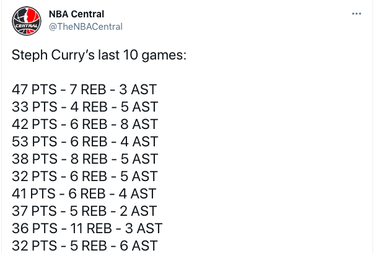Click the "7 REB" value in first line

[x=88, y=89]
